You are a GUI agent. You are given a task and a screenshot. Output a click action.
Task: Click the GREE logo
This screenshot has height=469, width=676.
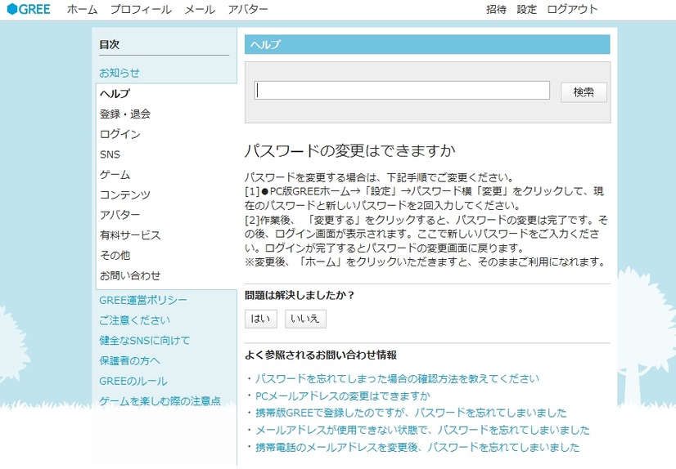[x=29, y=9]
